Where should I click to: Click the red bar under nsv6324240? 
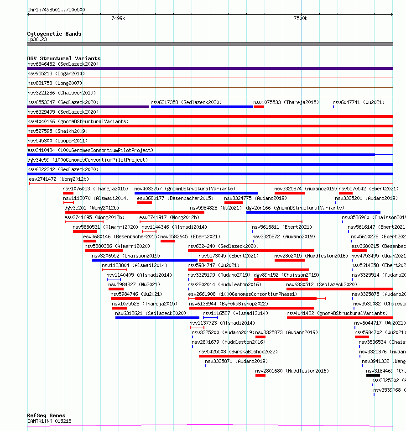click(251, 251)
